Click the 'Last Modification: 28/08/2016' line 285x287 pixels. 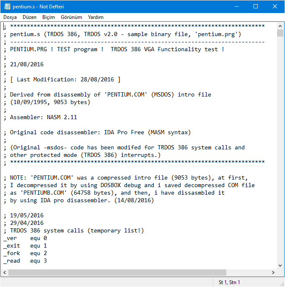pyautogui.click(x=62, y=80)
